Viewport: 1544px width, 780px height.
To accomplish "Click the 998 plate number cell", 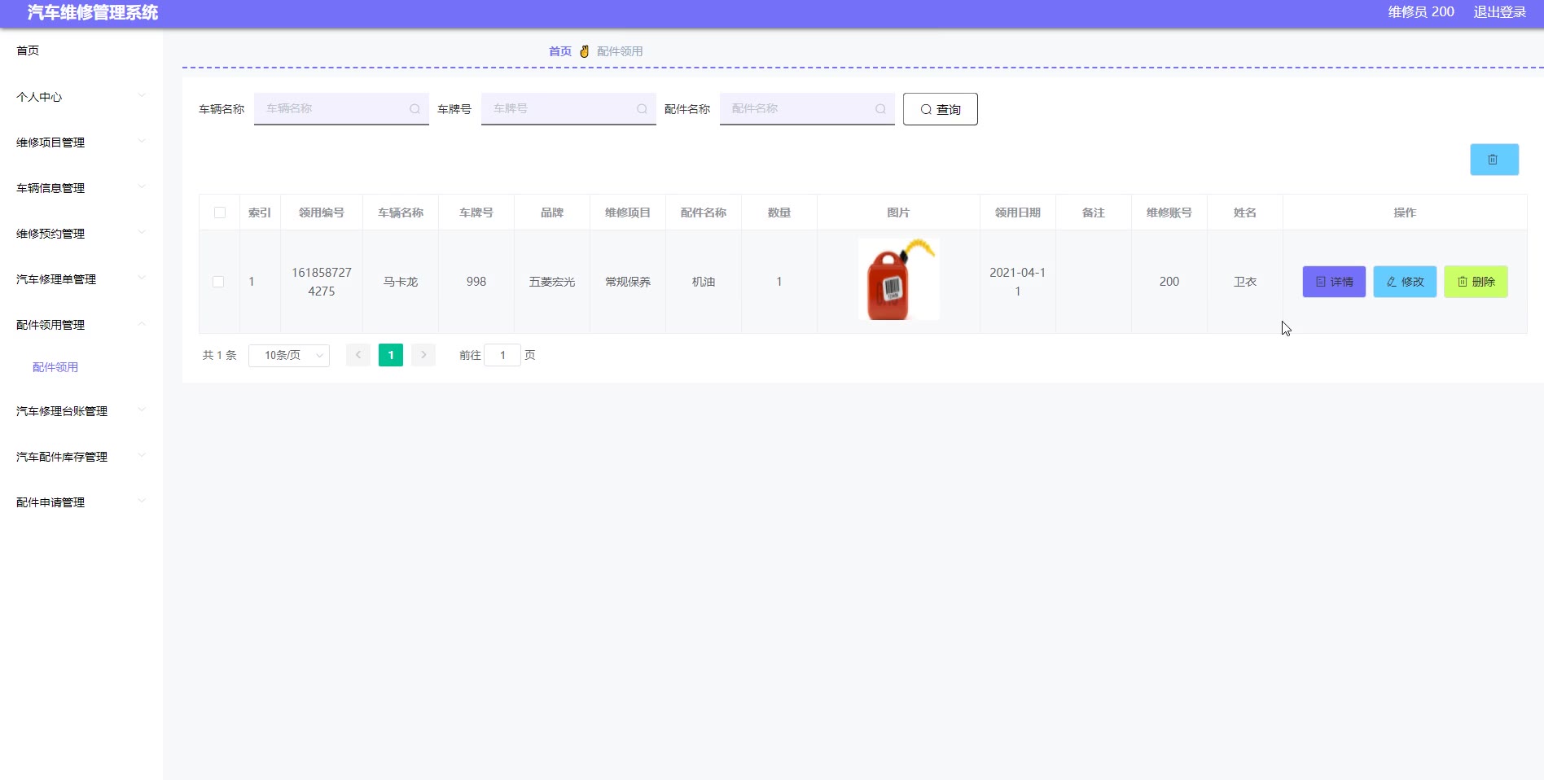I will point(476,282).
